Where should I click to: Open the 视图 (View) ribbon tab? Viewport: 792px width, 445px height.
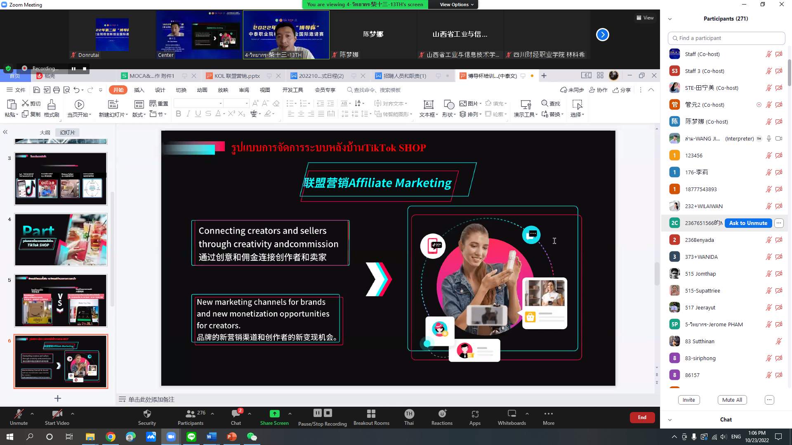(x=265, y=90)
